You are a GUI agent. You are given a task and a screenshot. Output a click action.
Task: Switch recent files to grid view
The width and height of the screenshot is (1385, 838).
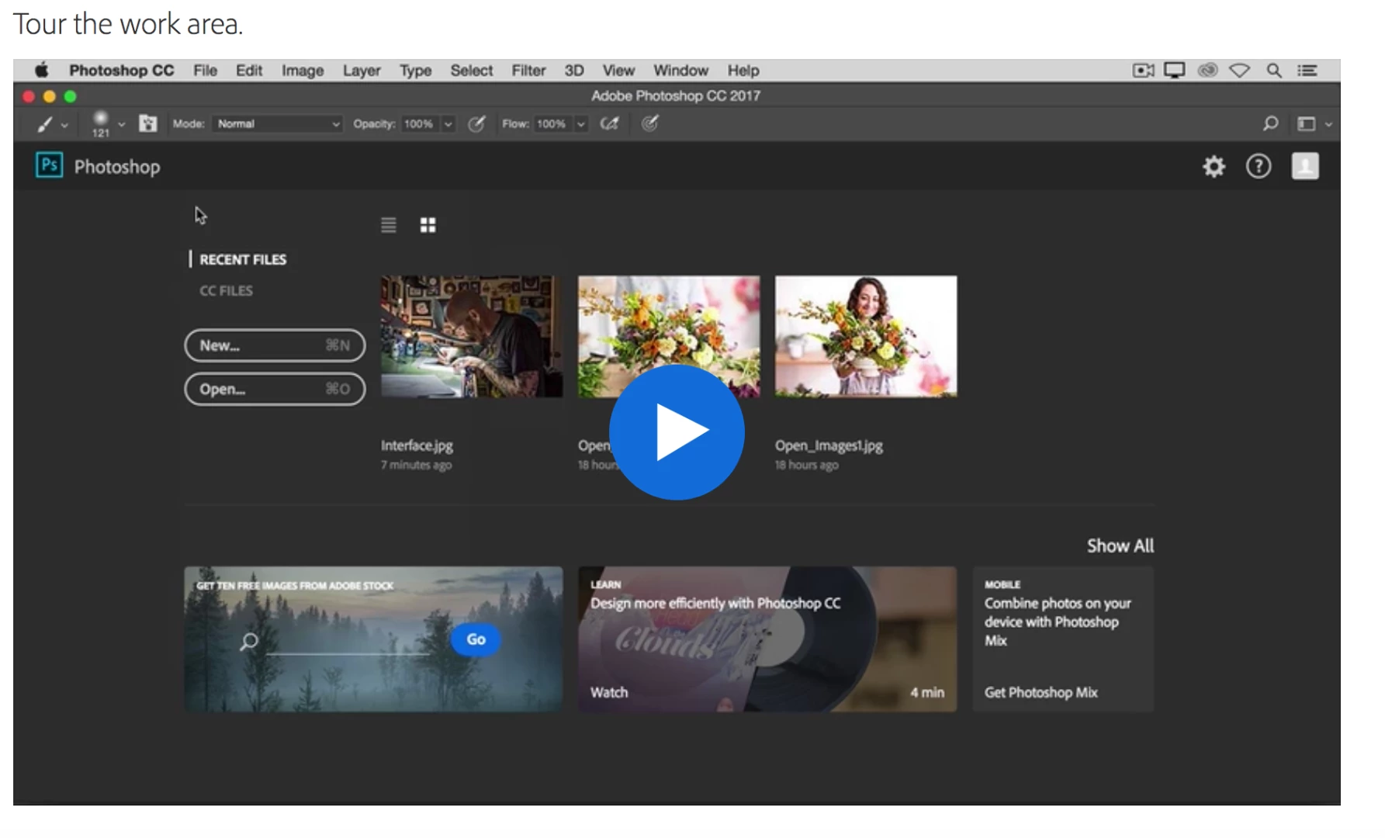[428, 225]
